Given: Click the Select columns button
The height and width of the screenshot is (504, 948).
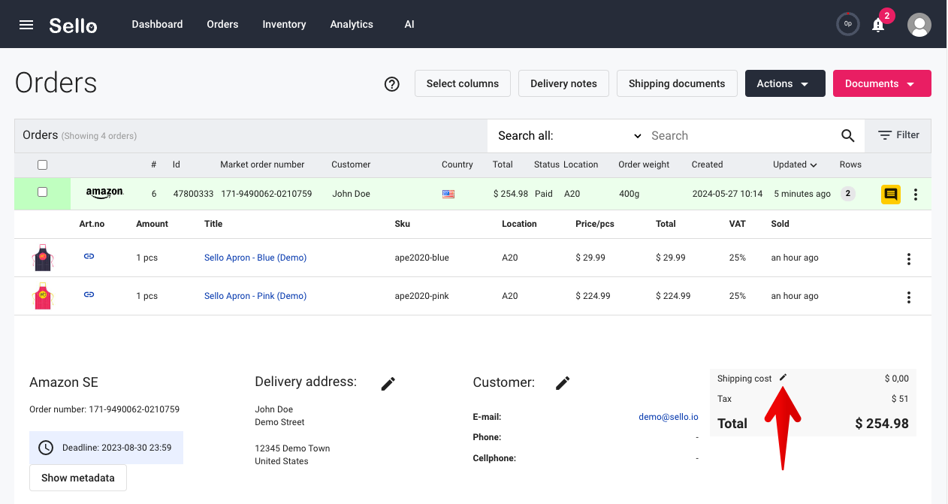Looking at the screenshot, I should point(463,83).
